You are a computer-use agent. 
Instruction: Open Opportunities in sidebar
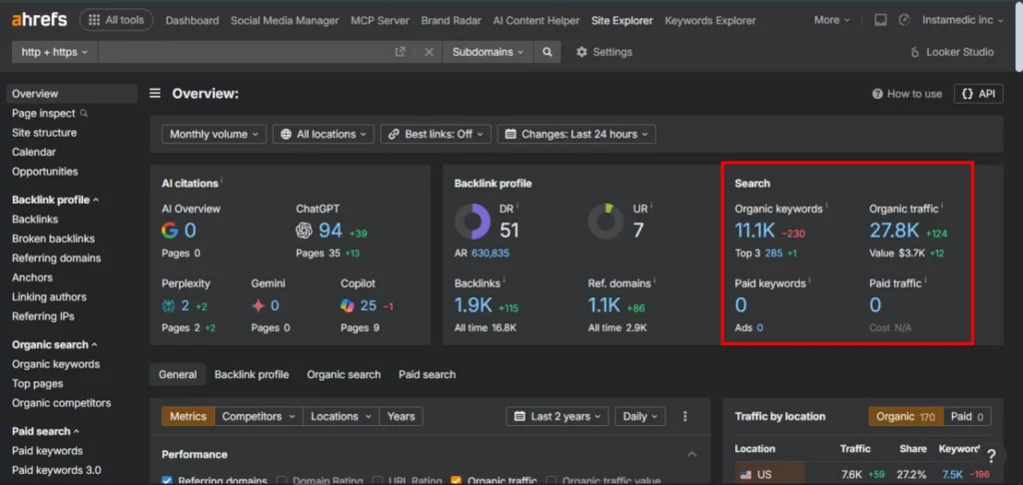click(x=44, y=172)
